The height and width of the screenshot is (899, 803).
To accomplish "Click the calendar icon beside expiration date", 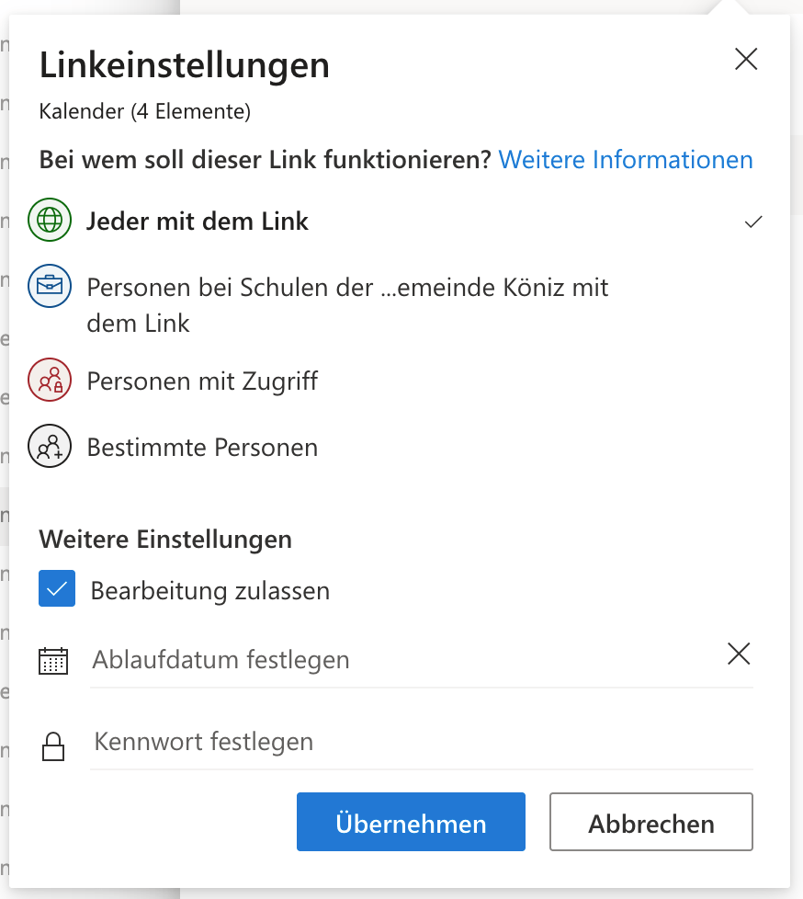I will tap(54, 661).
